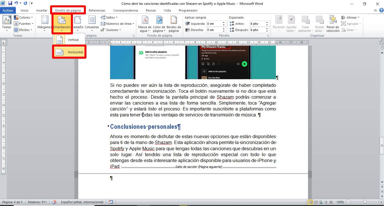The image size is (384, 206).
Task: Decrease Después spacing with down arrow
Action: pos(267,31)
